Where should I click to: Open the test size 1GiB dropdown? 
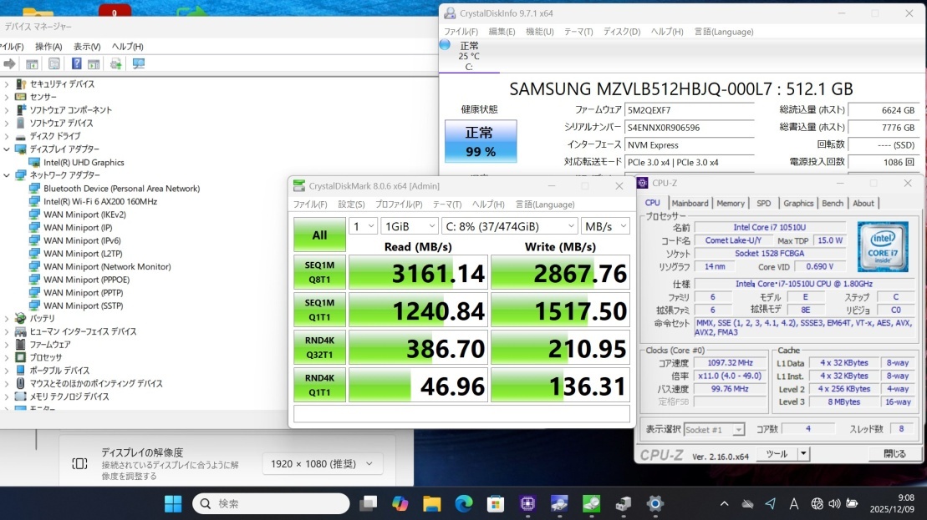click(x=409, y=226)
